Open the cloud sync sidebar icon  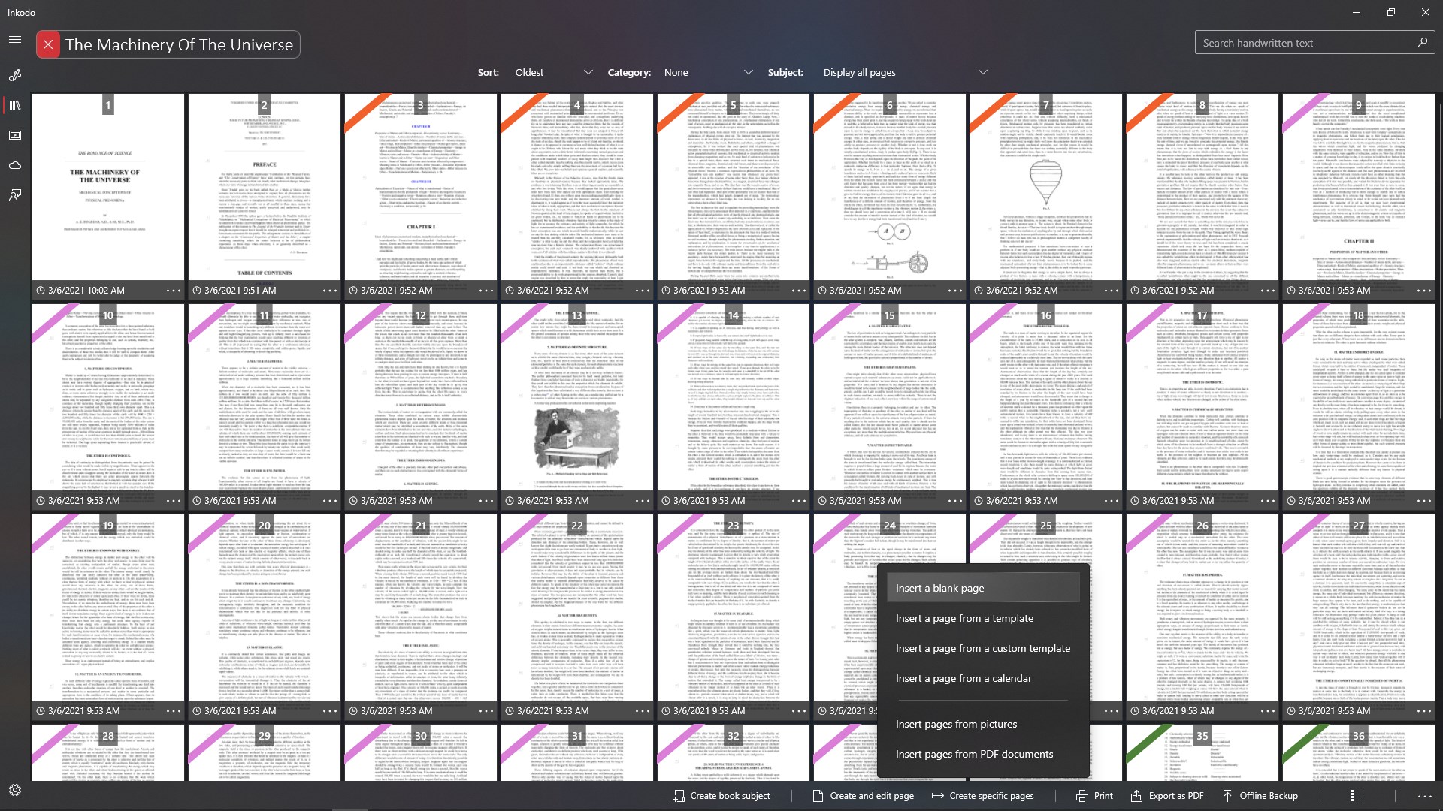(15, 165)
